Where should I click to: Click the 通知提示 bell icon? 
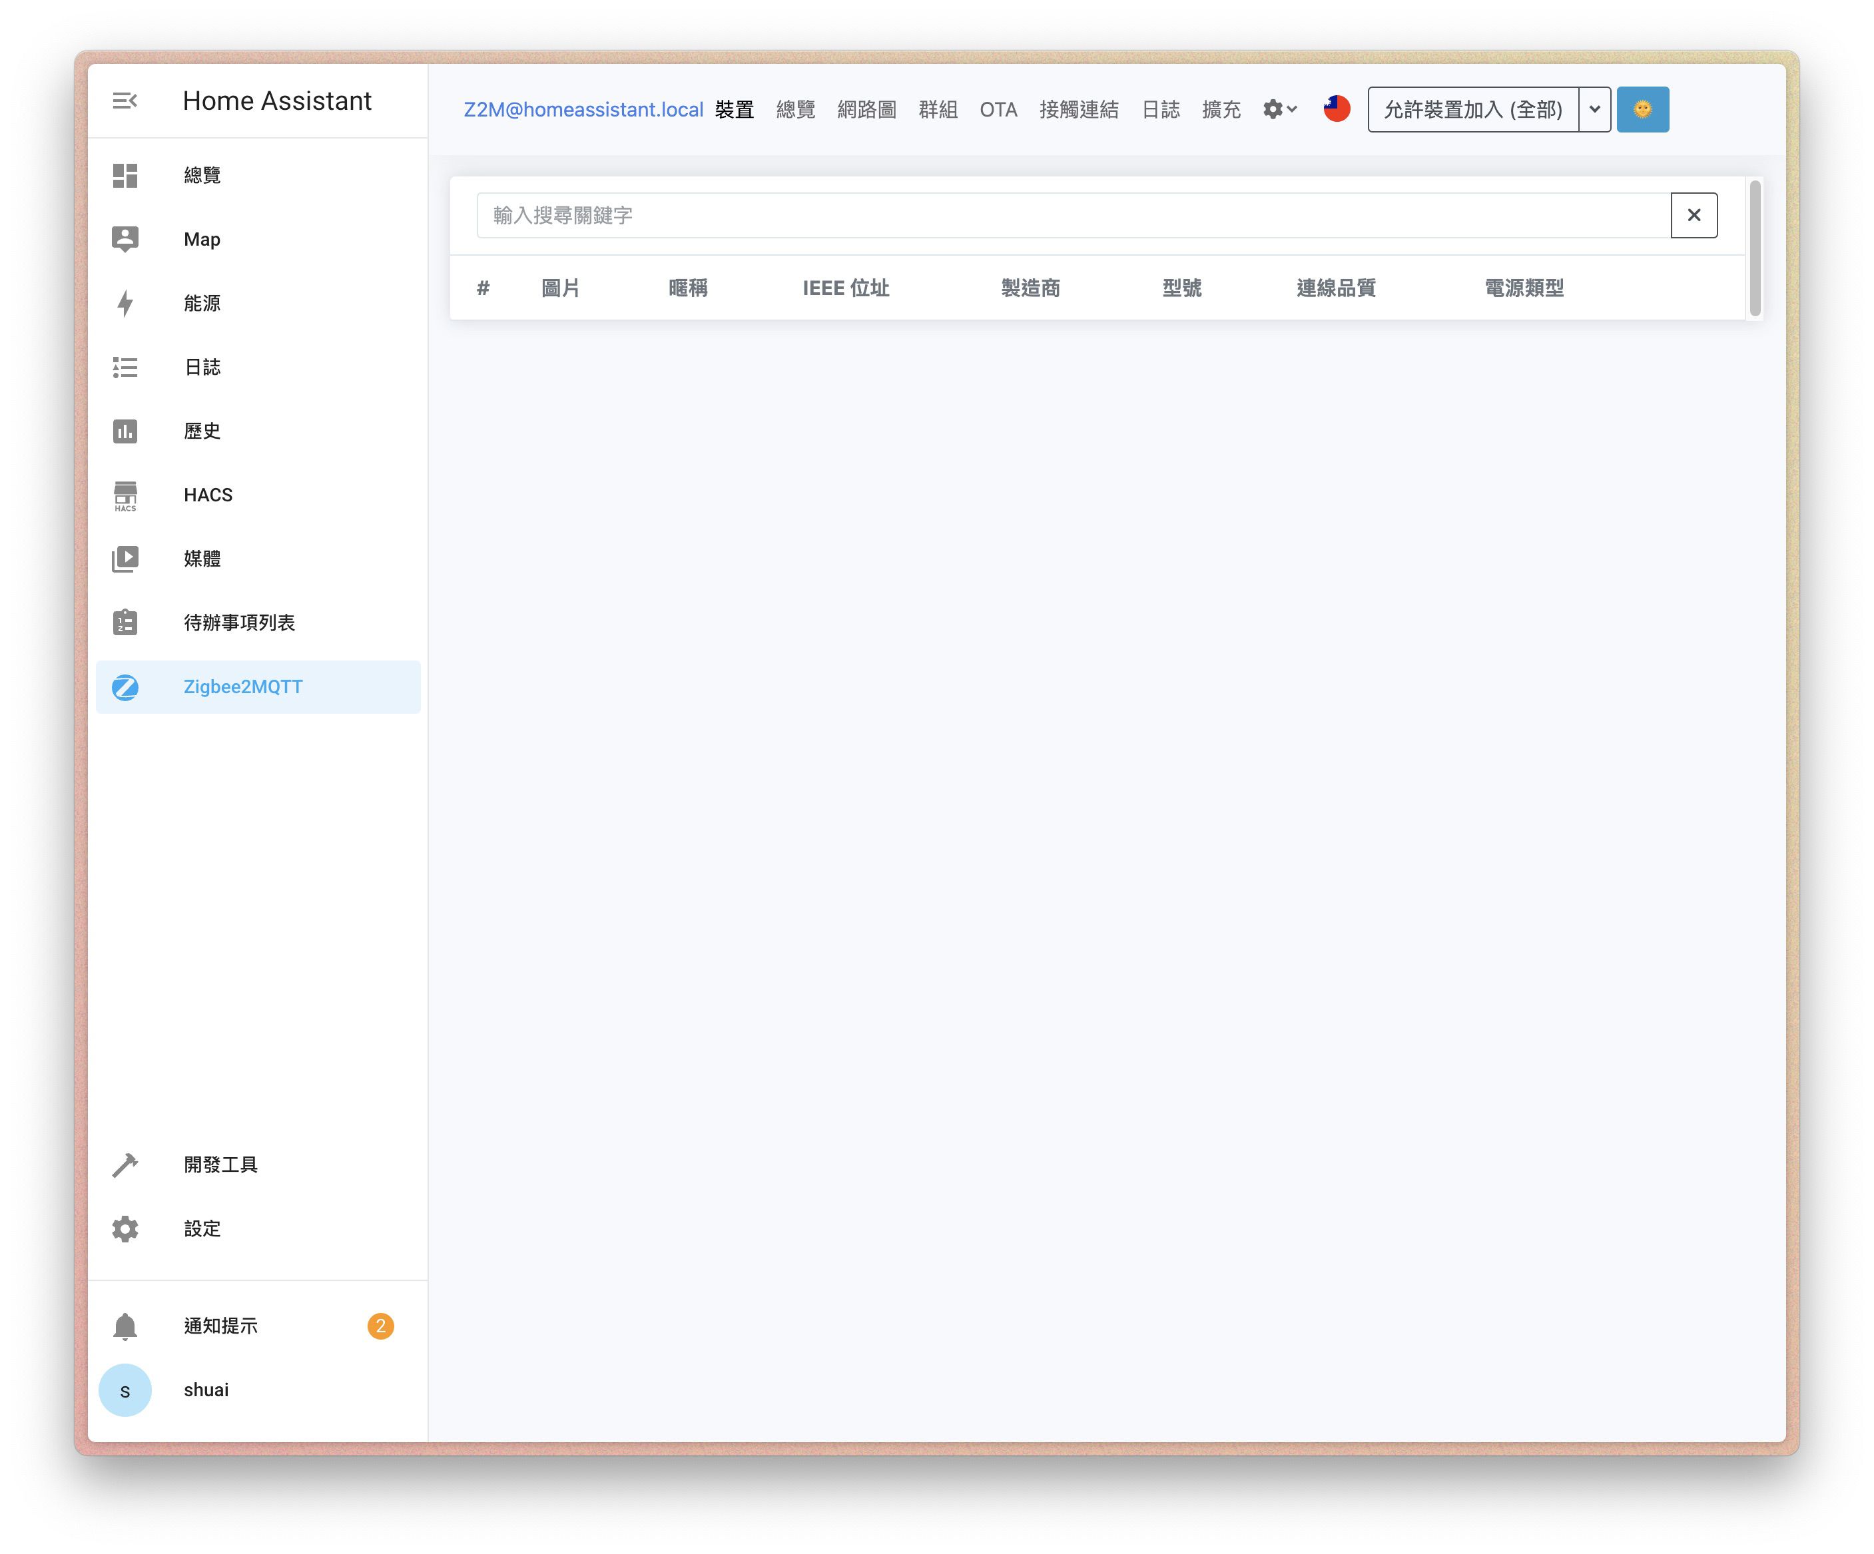tap(125, 1326)
